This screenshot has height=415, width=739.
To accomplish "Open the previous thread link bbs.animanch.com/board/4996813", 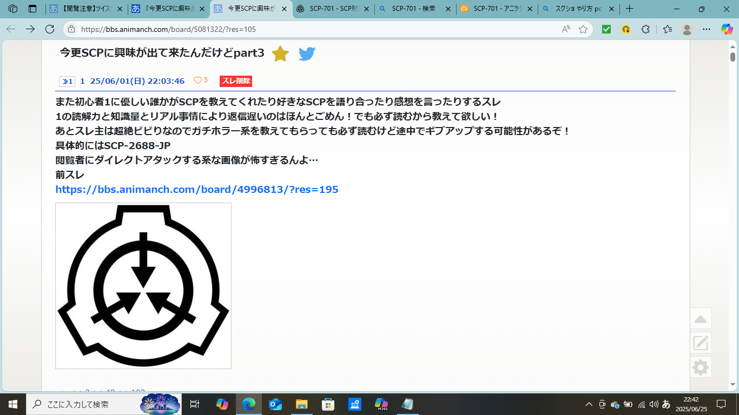I will coord(197,189).
